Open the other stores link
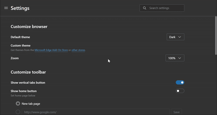This screenshot has width=217, height=115. pos(78,50)
